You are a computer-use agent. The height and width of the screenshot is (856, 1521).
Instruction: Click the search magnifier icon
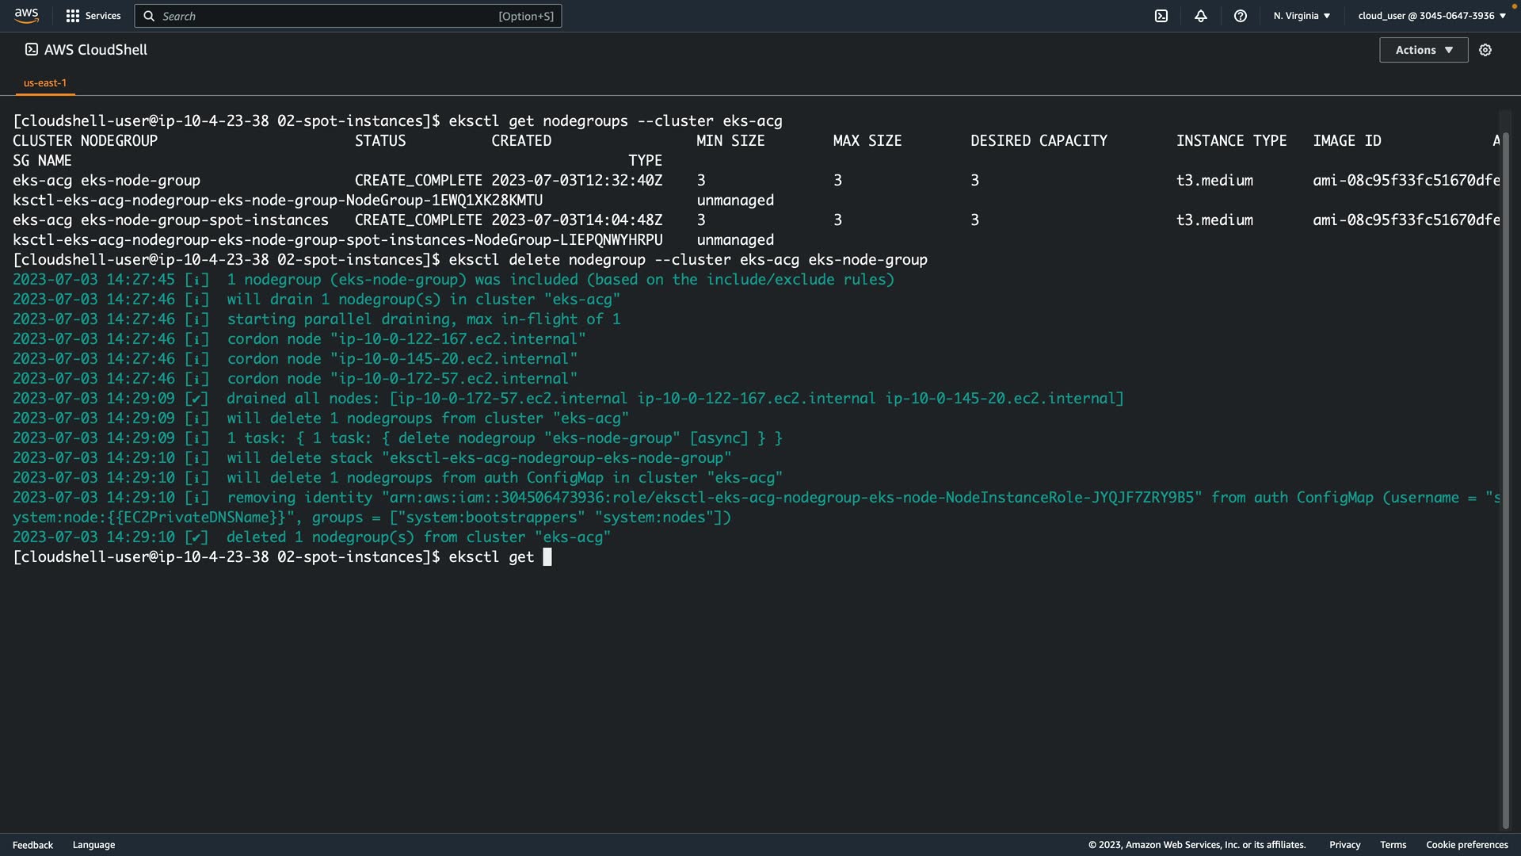[149, 16]
